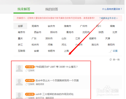Choose the 湖南 category

pyautogui.click(x=112, y=26)
